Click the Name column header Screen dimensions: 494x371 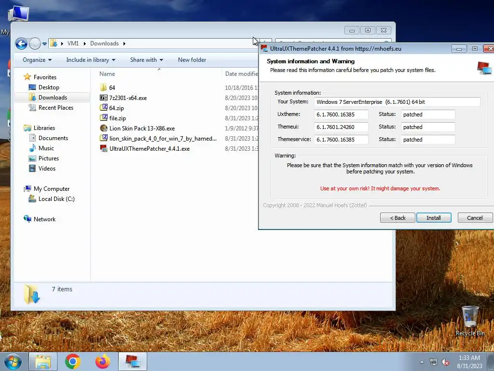(x=107, y=74)
